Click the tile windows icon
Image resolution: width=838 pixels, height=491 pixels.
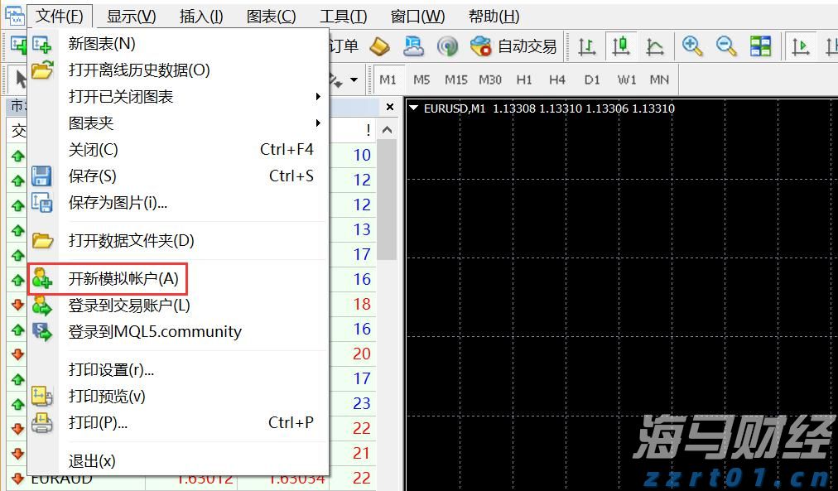coord(760,46)
